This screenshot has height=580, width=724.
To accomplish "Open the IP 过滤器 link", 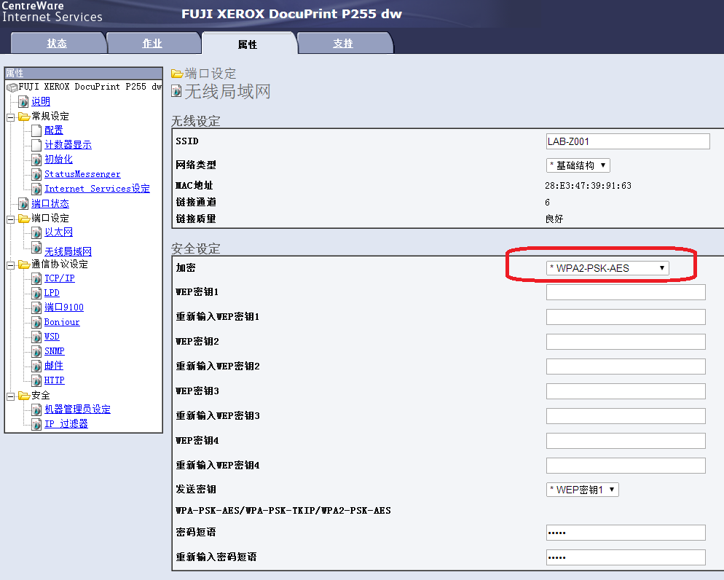I will (x=66, y=424).
